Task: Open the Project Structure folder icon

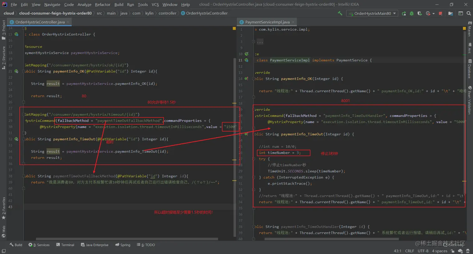Action: (x=450, y=13)
